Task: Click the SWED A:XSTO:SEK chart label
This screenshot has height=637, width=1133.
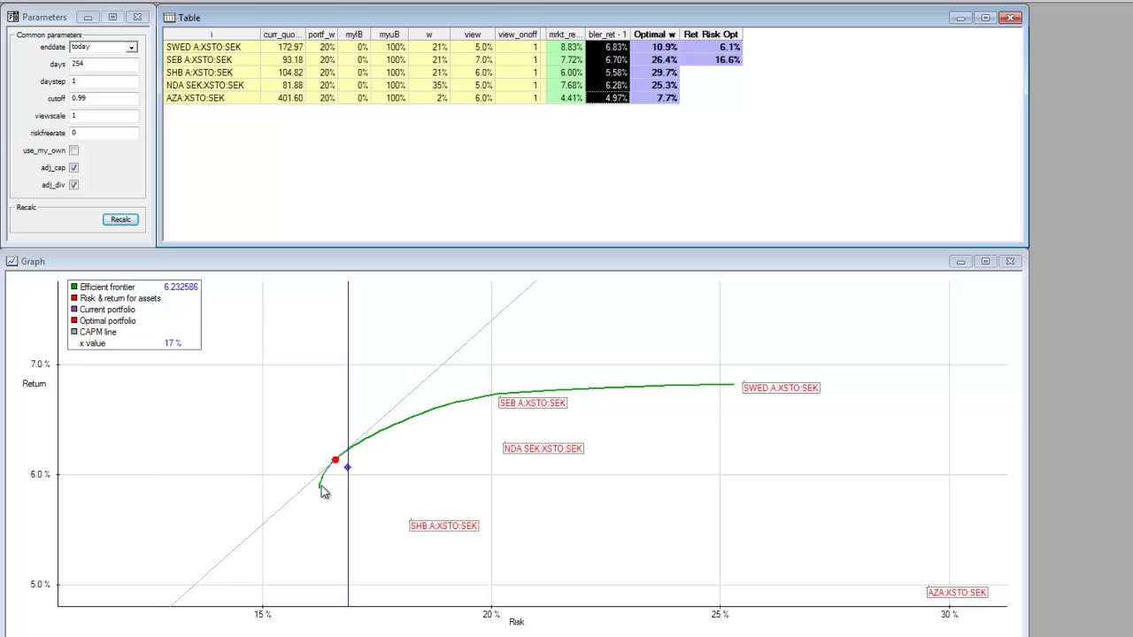Action: click(782, 388)
